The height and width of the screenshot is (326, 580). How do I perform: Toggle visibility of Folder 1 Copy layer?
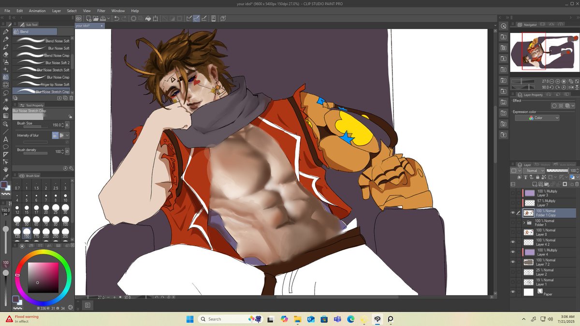pos(513,213)
